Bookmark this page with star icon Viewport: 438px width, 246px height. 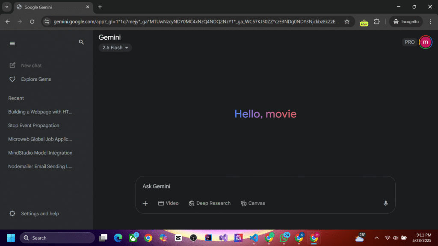pos(347,21)
